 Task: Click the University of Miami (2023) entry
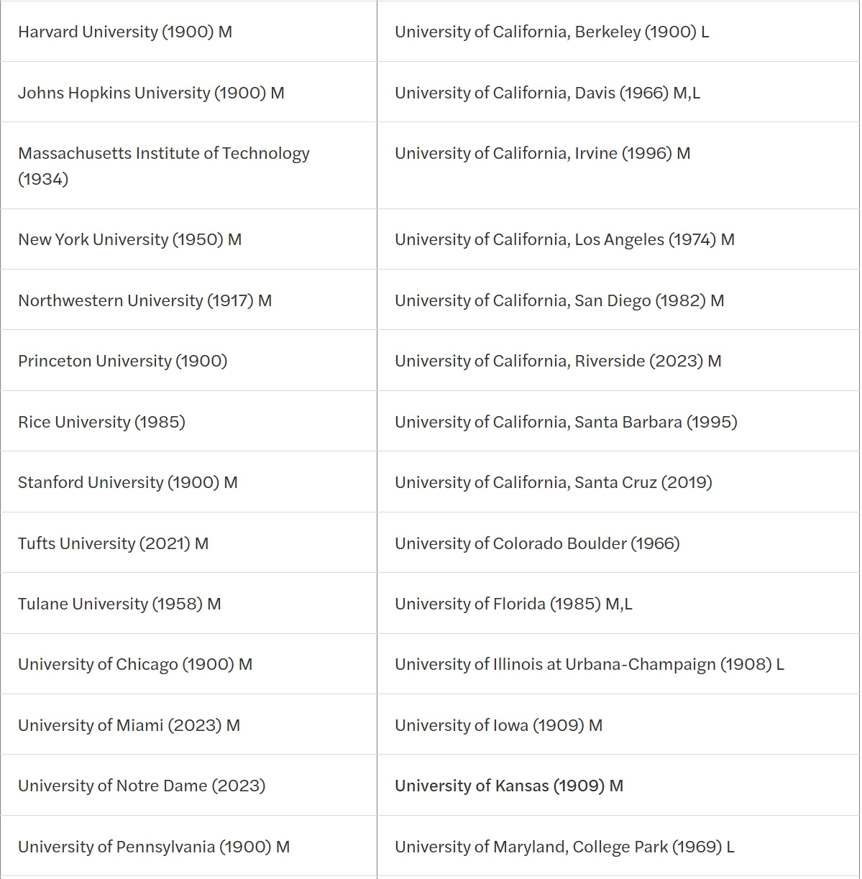[129, 725]
